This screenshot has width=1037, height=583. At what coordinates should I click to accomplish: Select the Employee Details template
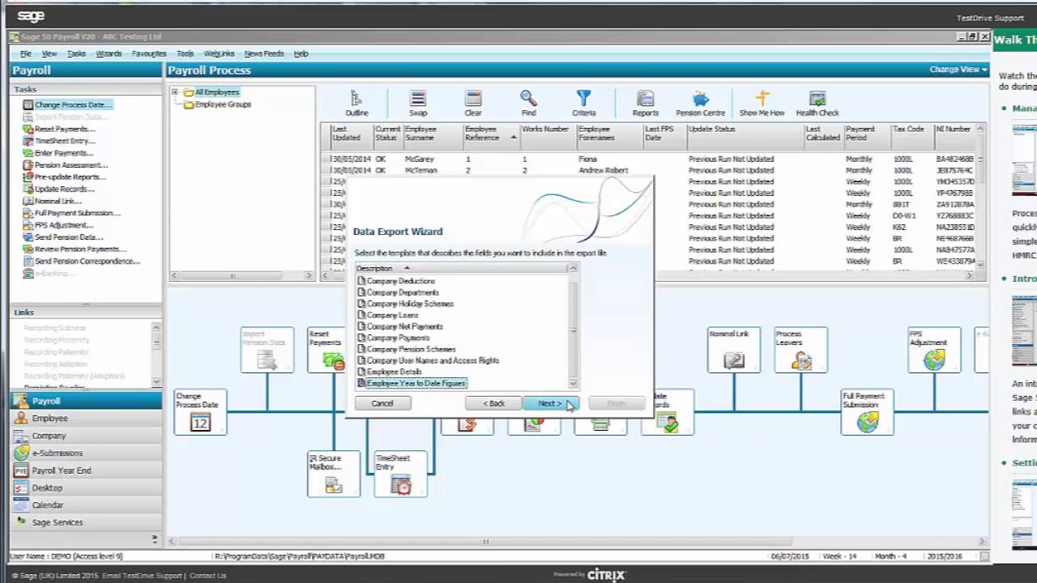point(394,372)
